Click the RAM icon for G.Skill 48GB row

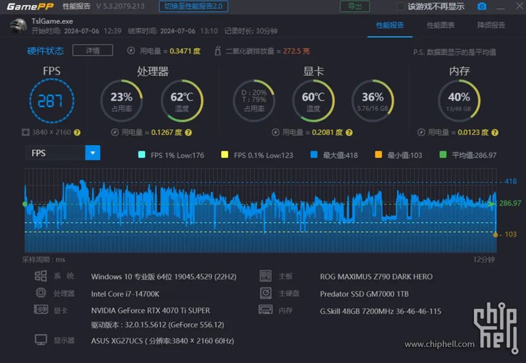click(266, 309)
